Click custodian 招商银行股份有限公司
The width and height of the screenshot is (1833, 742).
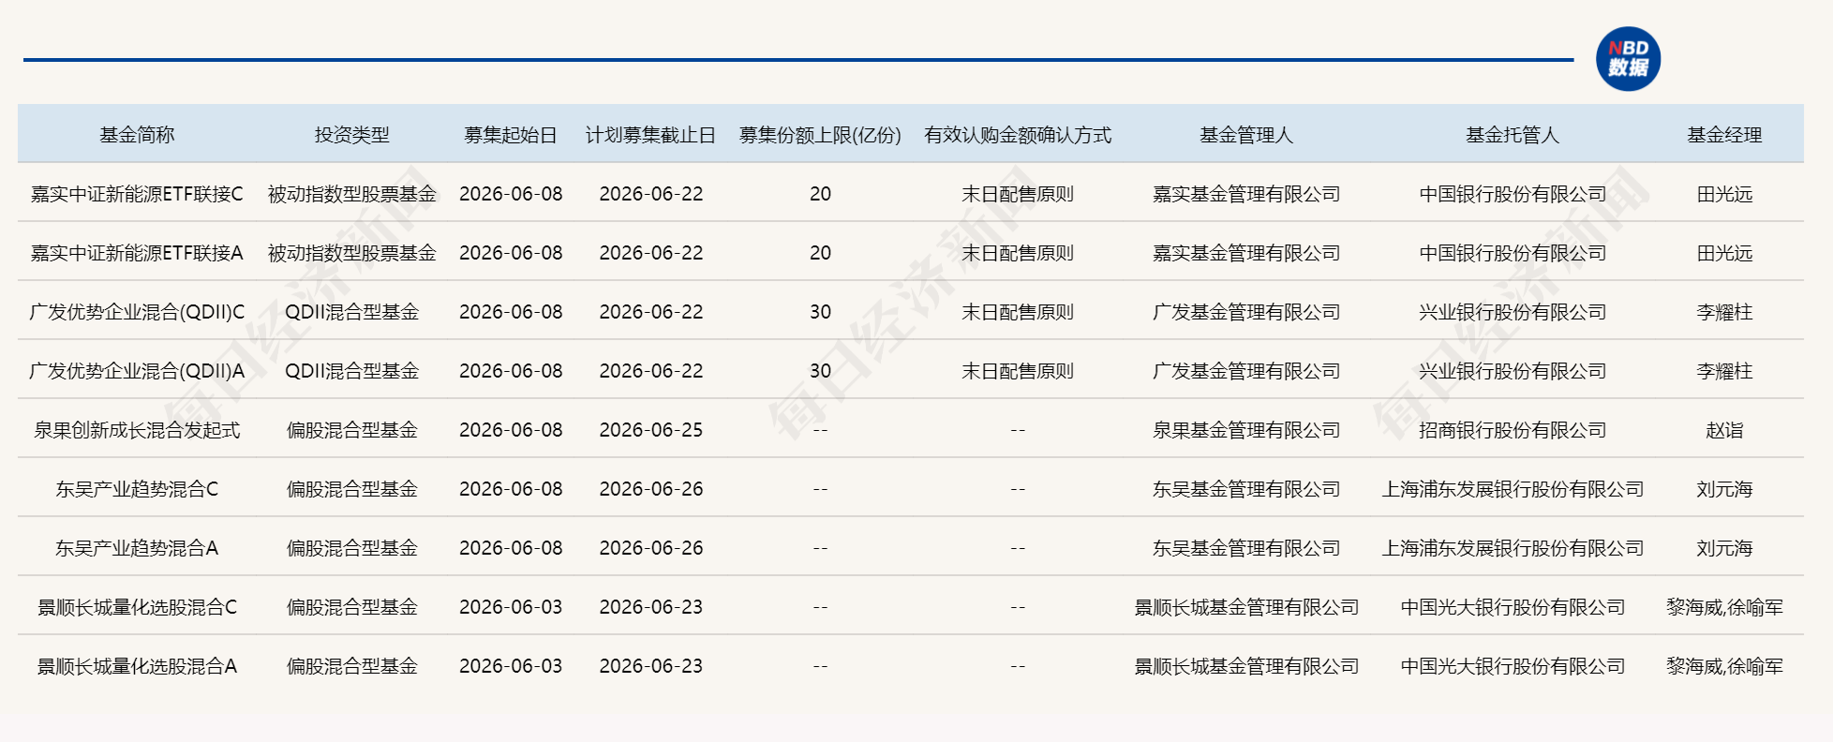[x=1513, y=430]
